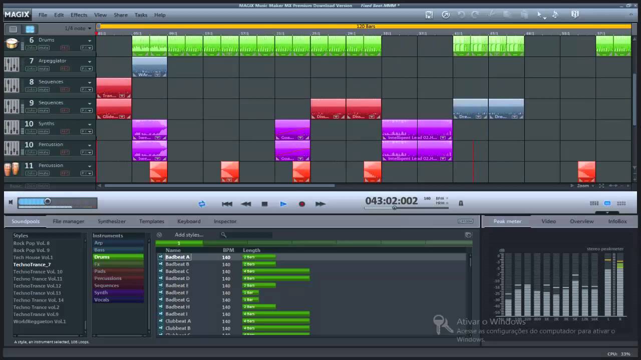Open the Trans... clip menu arrow
641x360 pixels.
[122, 95]
